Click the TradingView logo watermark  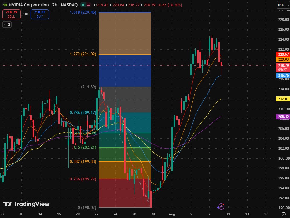(26, 204)
